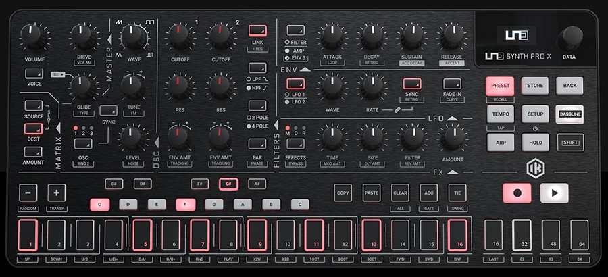This screenshot has width=608, height=277.
Task: Click the UNO logo display screen
Action: (x=517, y=36)
